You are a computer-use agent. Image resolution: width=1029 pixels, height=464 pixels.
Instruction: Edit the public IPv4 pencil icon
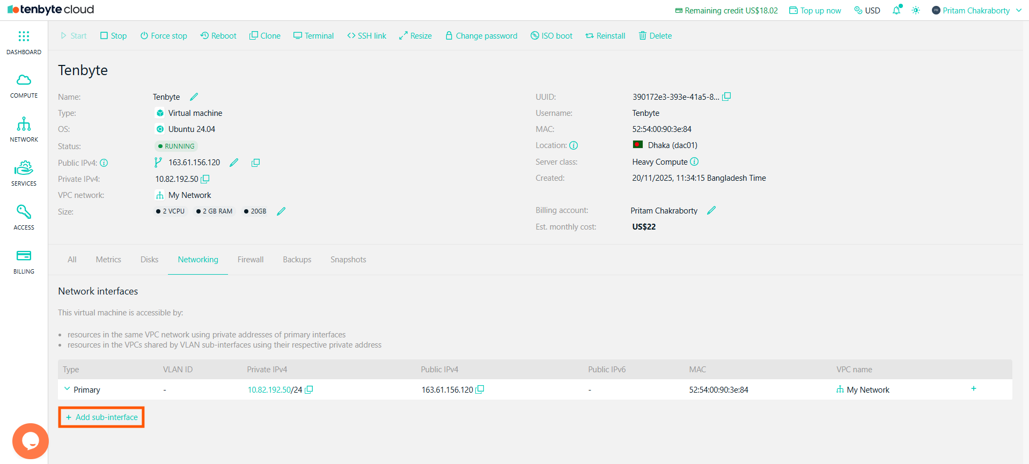pyautogui.click(x=234, y=163)
